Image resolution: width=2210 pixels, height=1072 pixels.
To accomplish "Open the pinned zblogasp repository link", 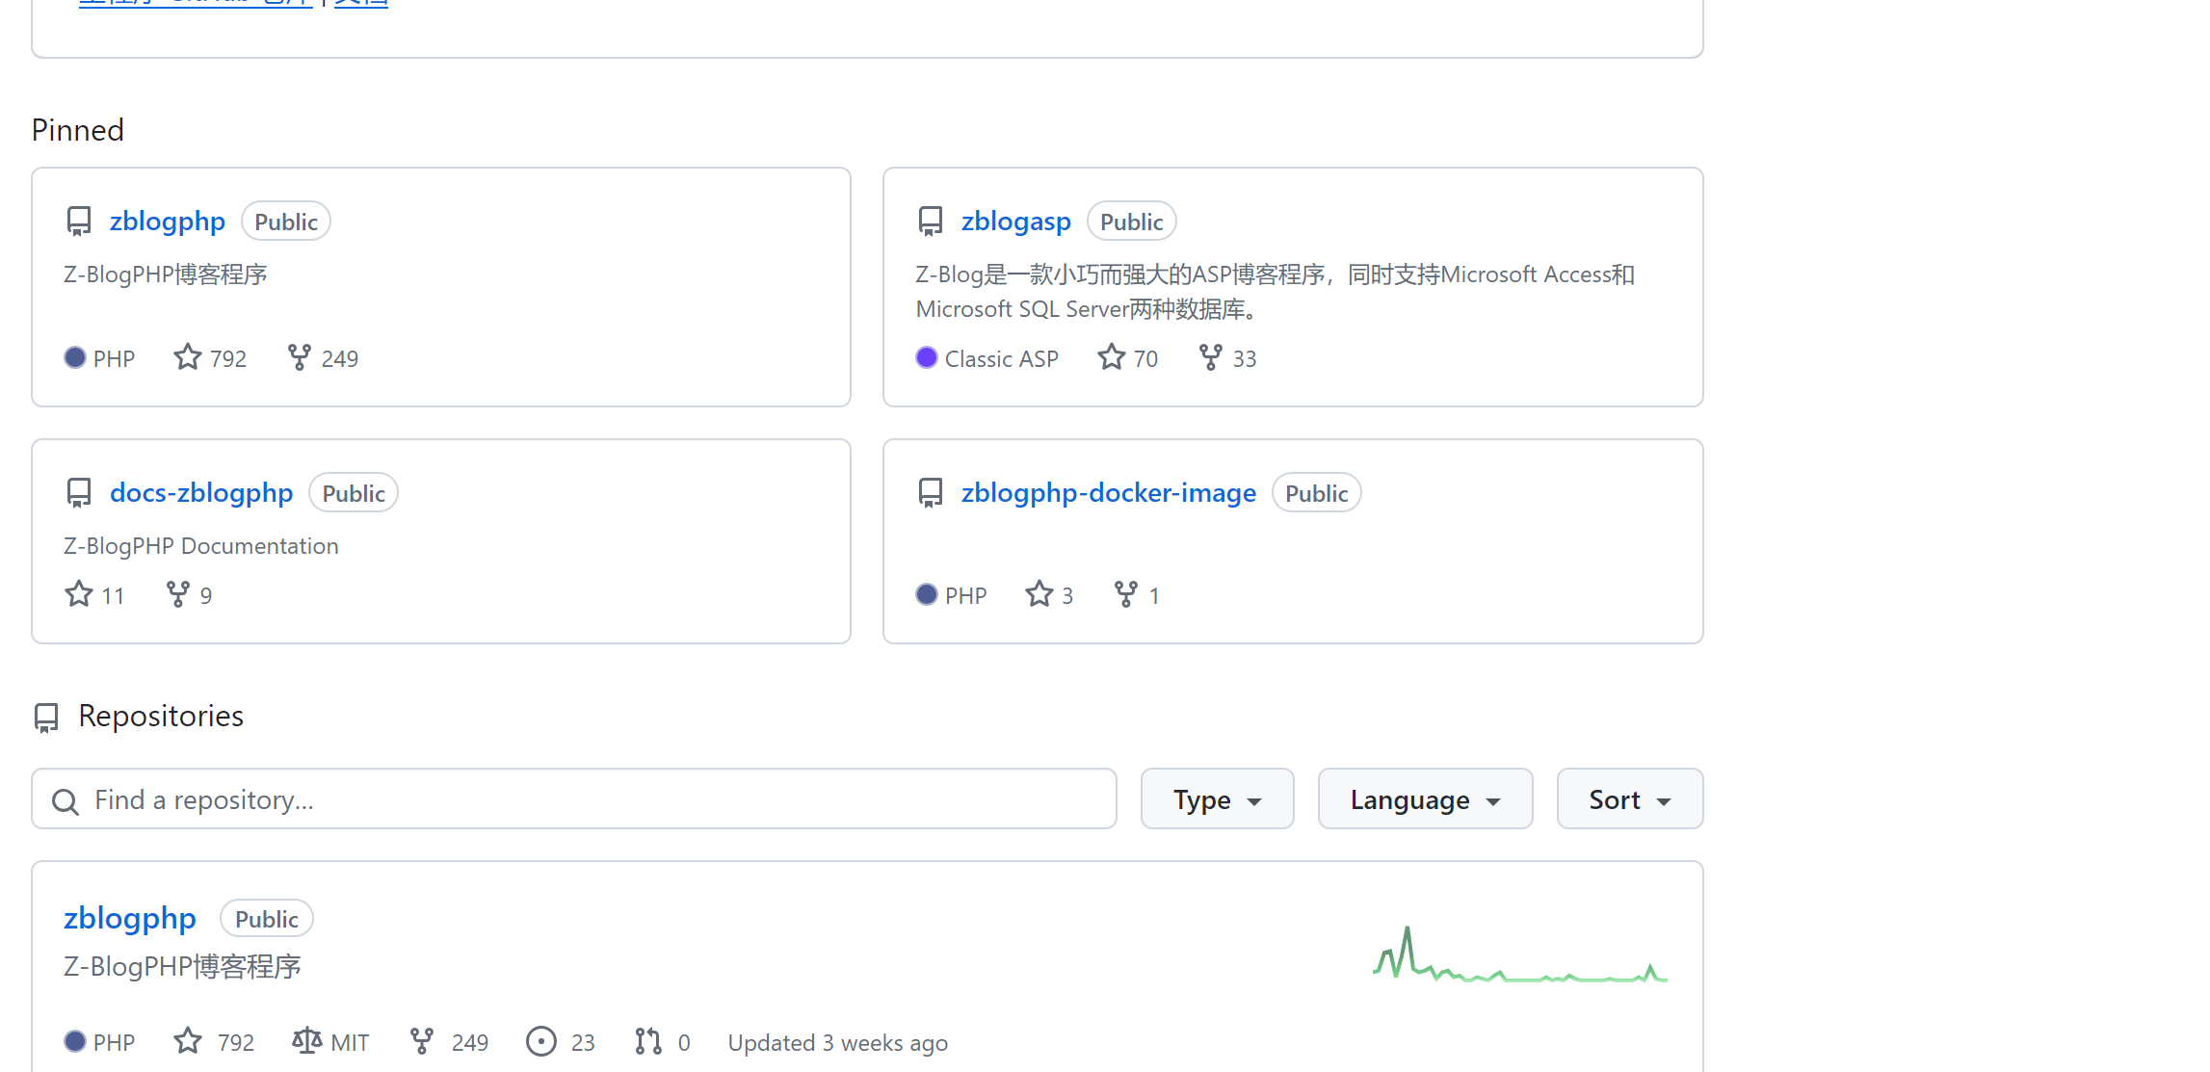I will point(1015,222).
